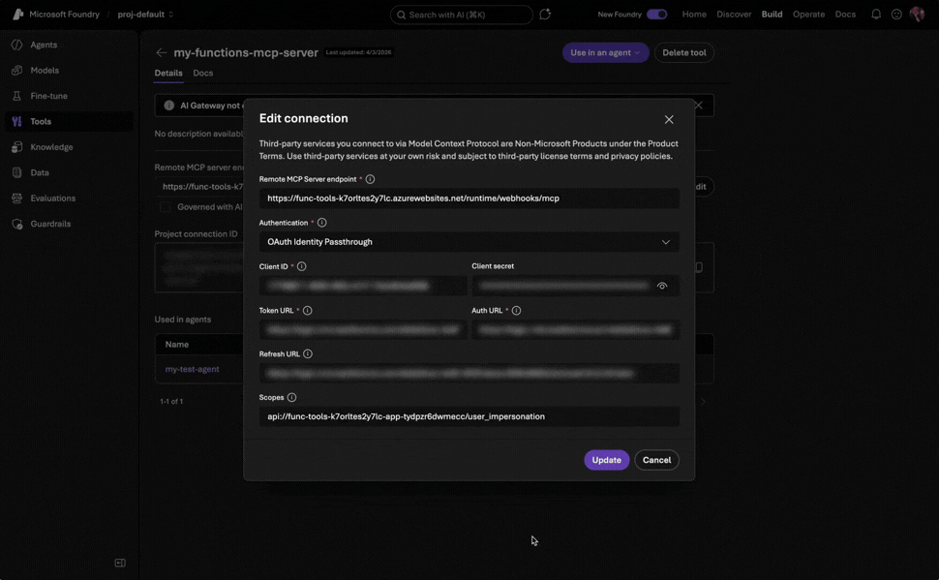
Task: Click the Update button
Action: [x=606, y=459]
